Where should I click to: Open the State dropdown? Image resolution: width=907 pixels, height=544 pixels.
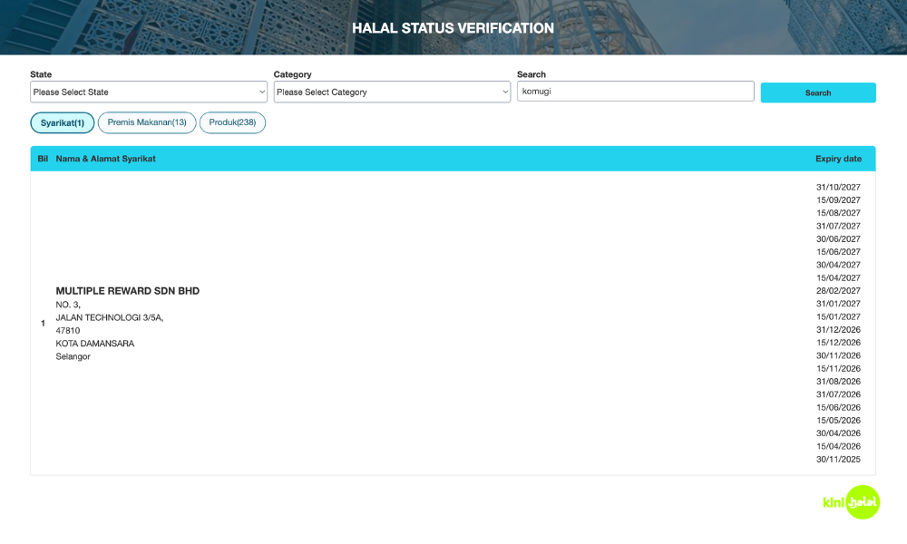(148, 92)
